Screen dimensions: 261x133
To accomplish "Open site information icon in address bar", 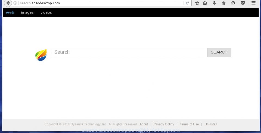I will coord(15,3).
